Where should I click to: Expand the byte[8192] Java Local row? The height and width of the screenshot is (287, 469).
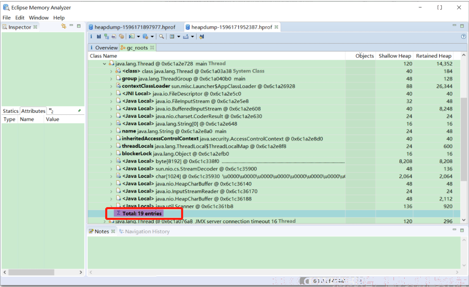111,161
